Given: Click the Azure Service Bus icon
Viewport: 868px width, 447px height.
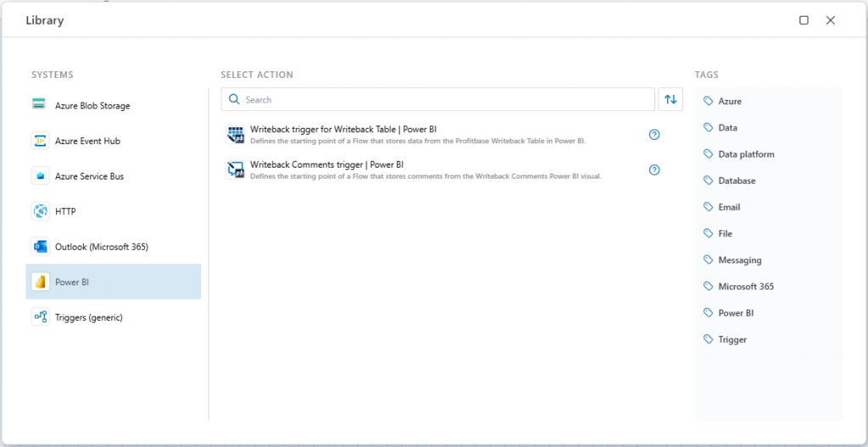Looking at the screenshot, I should pyautogui.click(x=40, y=176).
